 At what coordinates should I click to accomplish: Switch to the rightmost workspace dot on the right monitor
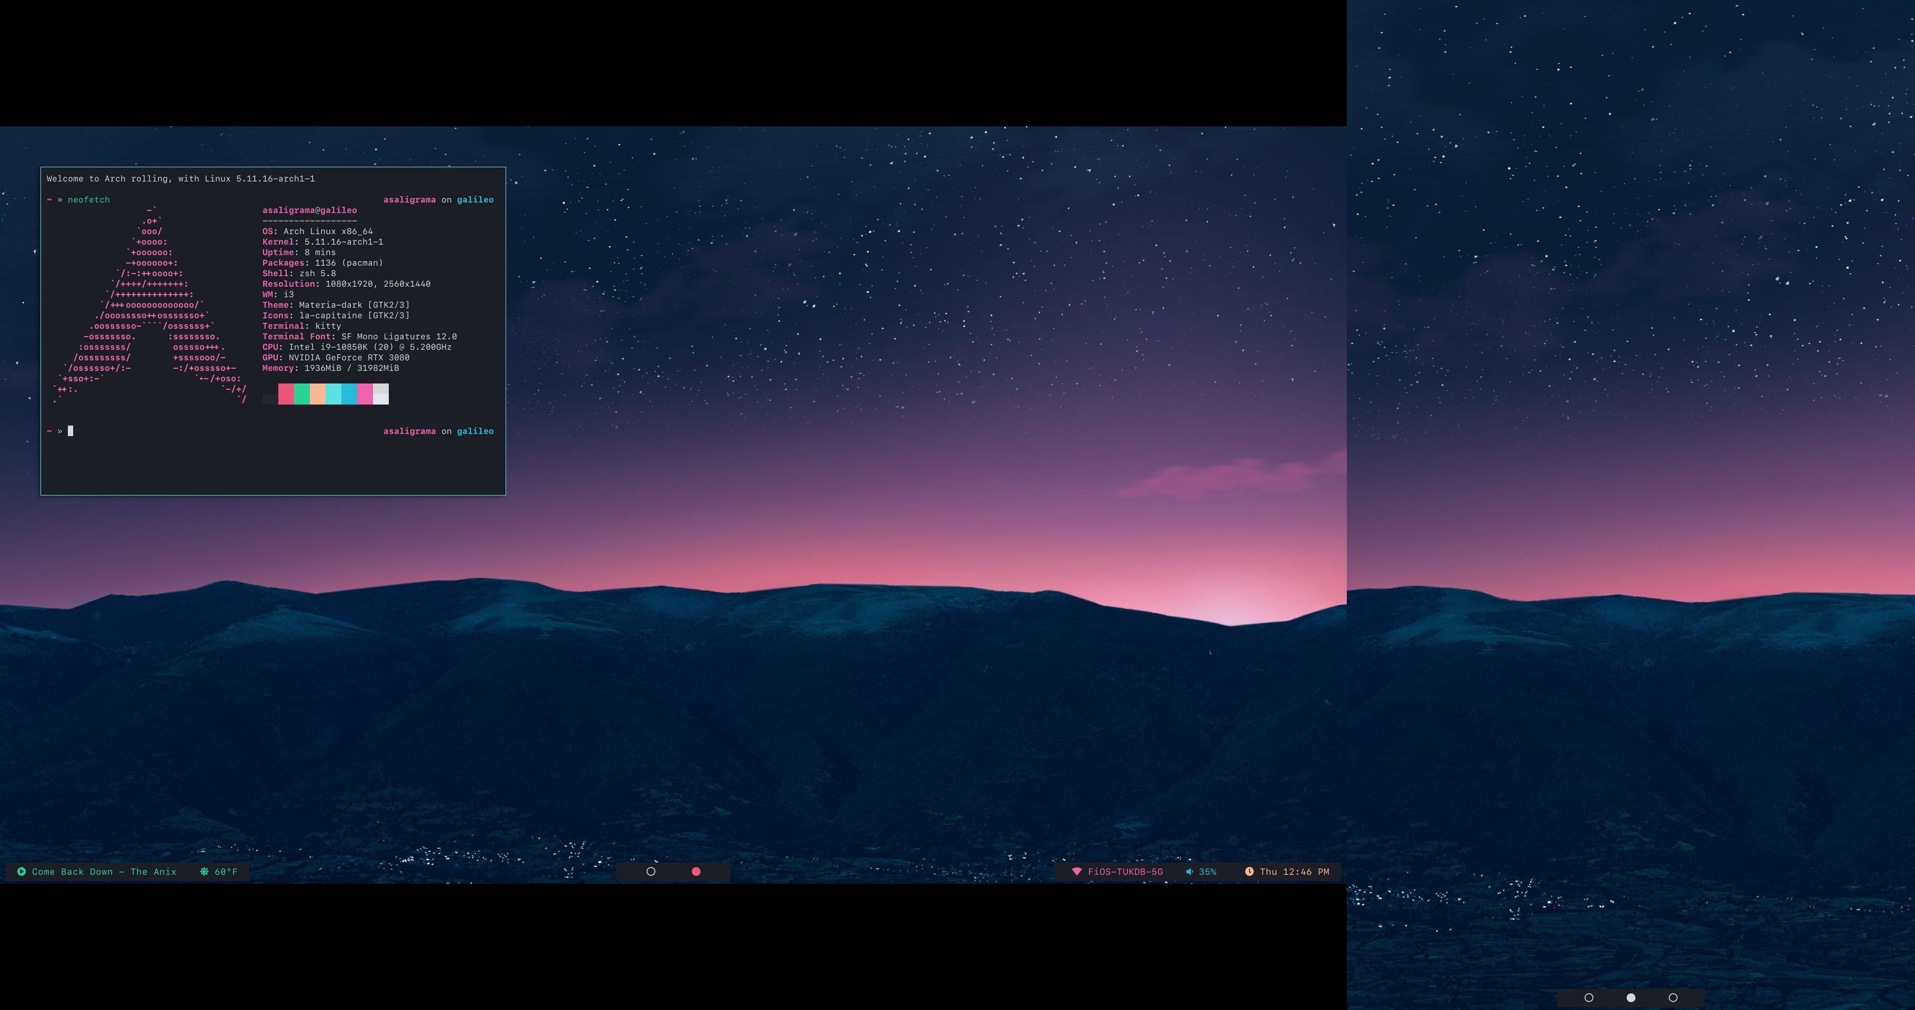point(1672,998)
